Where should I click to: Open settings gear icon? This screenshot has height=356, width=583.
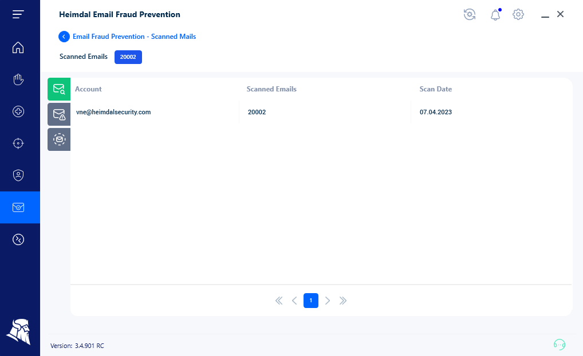pyautogui.click(x=518, y=14)
